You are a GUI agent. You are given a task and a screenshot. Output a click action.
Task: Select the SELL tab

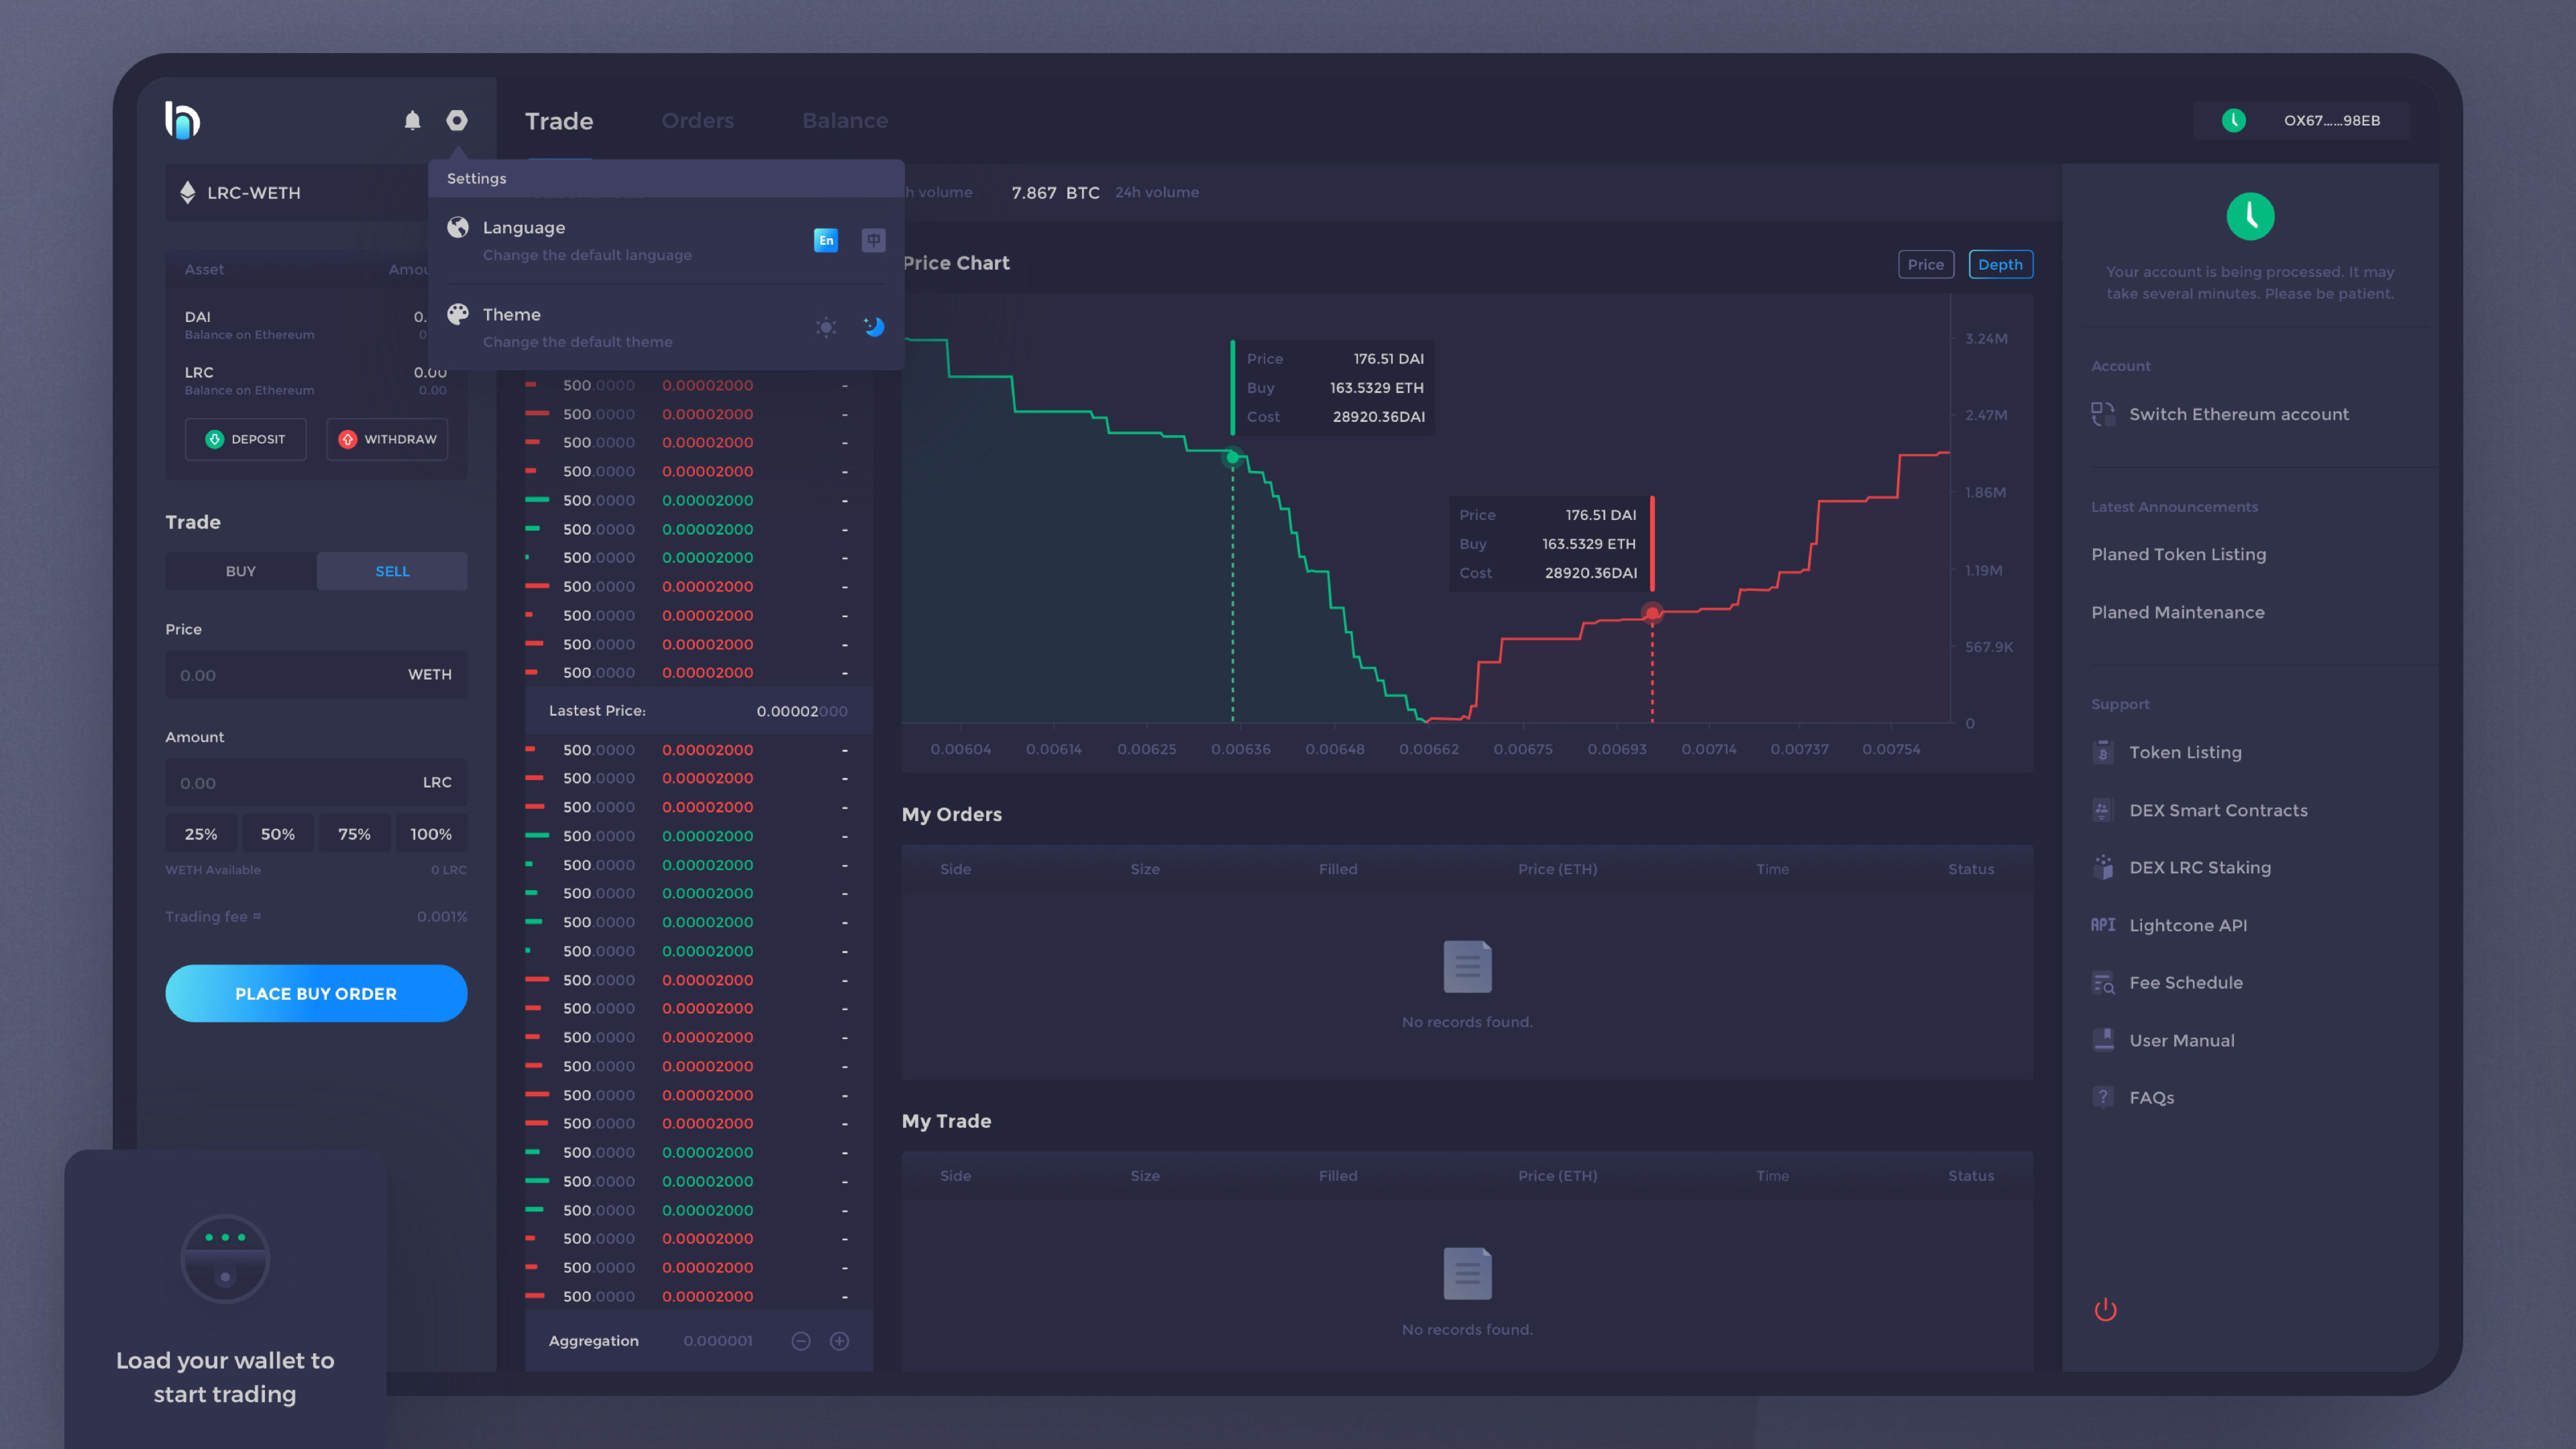click(392, 571)
